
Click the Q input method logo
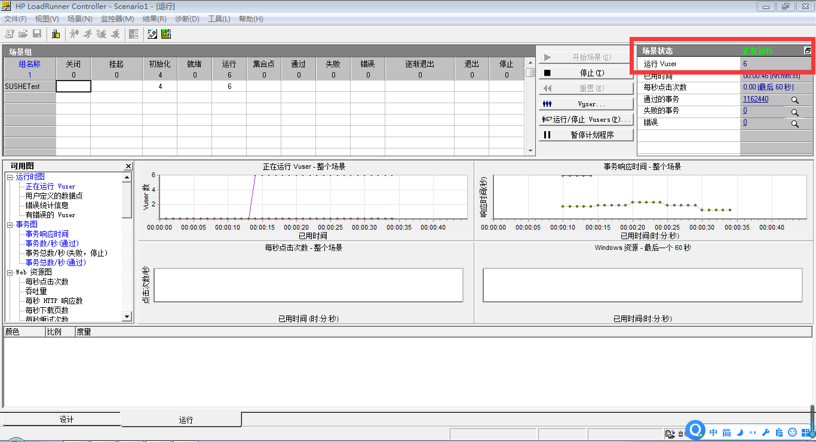pyautogui.click(x=696, y=430)
